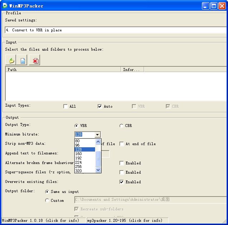Click the WinMP3Packer title bar app icon
Screen dimensions: 228x225
[5, 6]
